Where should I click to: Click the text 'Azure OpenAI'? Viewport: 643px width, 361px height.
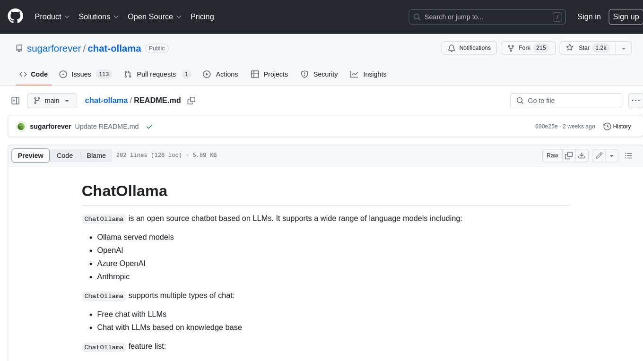(x=121, y=264)
